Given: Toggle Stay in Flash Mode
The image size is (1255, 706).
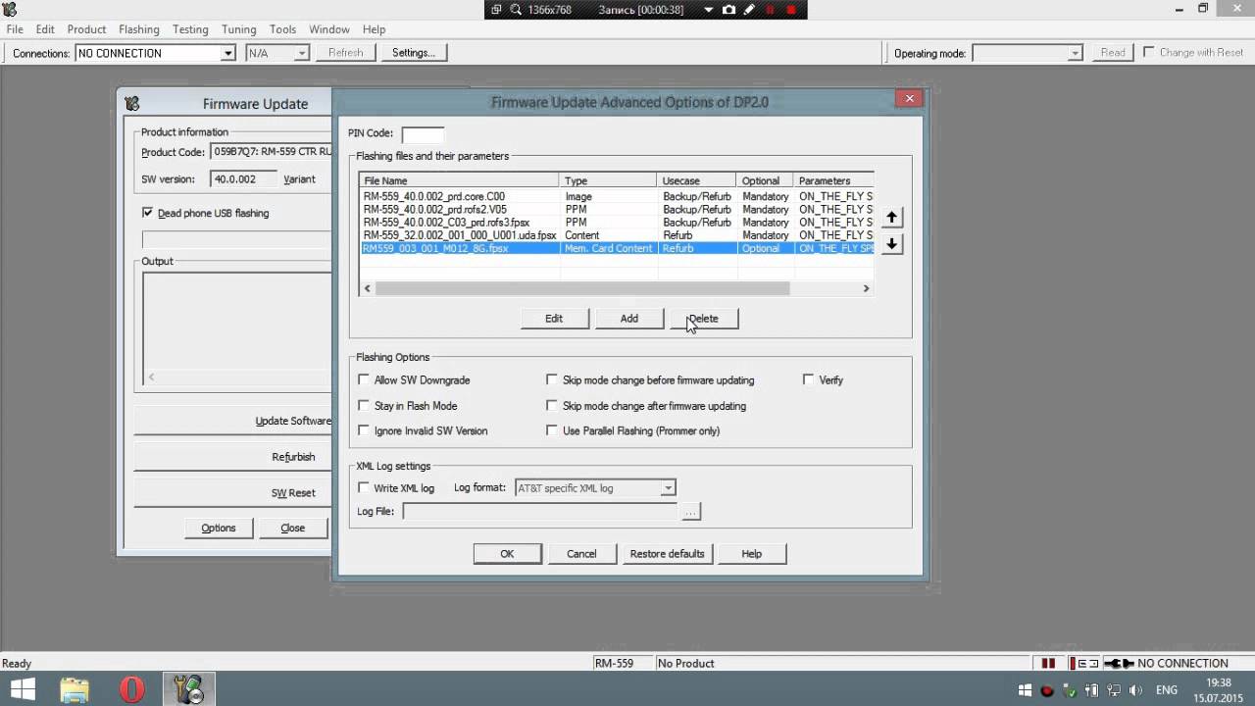Looking at the screenshot, I should pos(364,405).
